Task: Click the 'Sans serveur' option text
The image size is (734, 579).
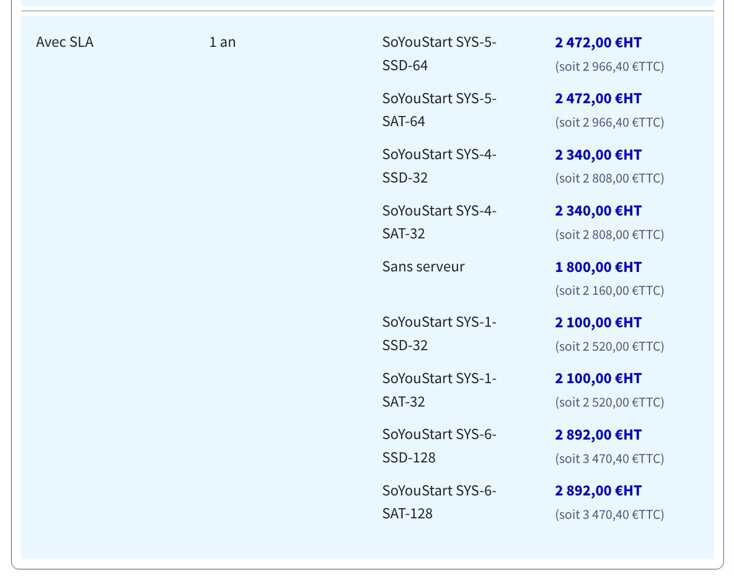Action: click(x=423, y=267)
